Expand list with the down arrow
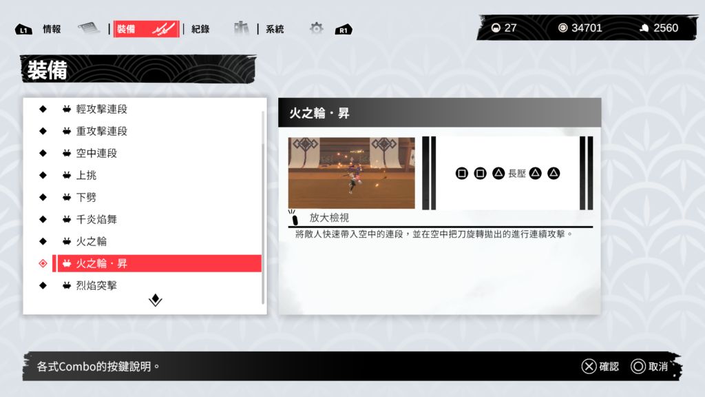The height and width of the screenshot is (397, 705). click(x=156, y=301)
